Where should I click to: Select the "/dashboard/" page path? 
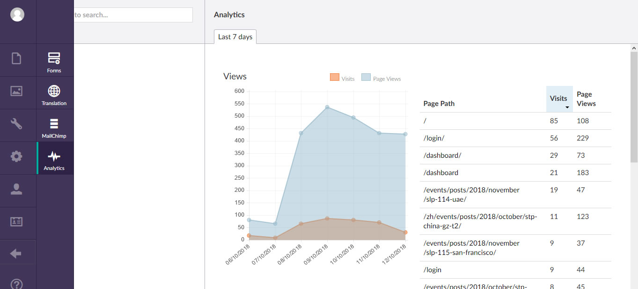pos(442,155)
